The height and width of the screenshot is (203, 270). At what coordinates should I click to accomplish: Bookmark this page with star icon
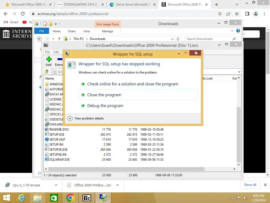(237, 14)
